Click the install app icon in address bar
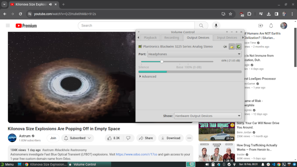Viewport: 297px width, 167px height. point(224,14)
